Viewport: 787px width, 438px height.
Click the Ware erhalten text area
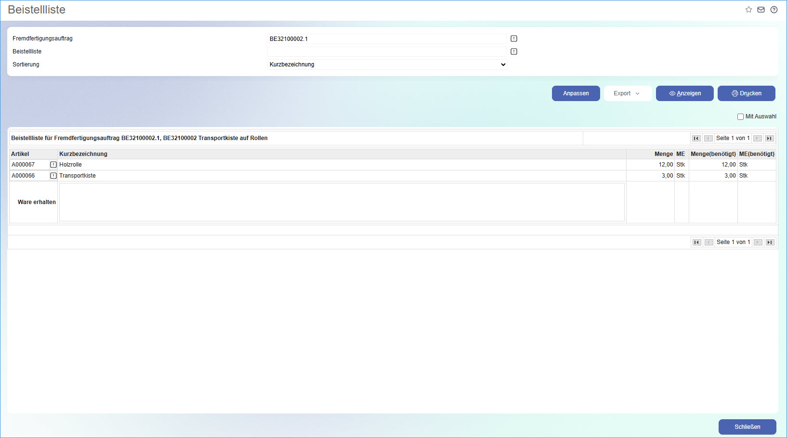[x=341, y=202]
